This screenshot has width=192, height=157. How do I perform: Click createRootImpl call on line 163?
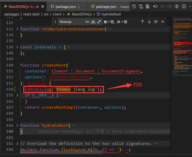(59, 107)
